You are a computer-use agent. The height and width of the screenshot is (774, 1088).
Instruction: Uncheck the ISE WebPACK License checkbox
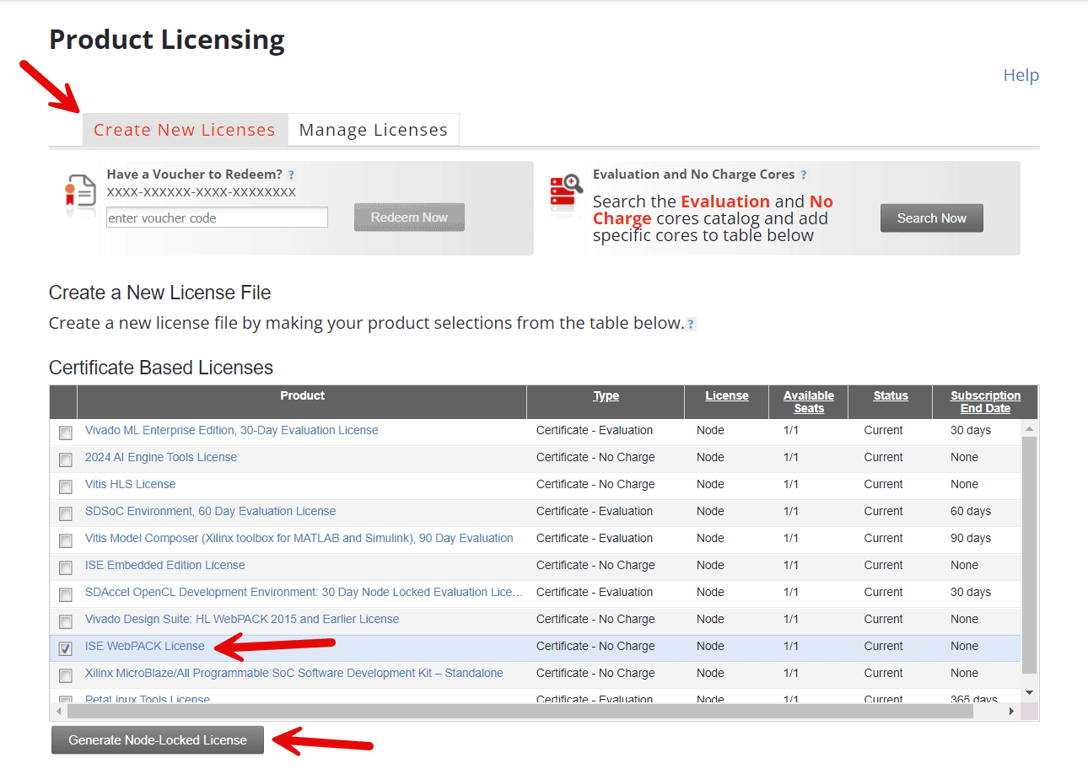pyautogui.click(x=65, y=648)
